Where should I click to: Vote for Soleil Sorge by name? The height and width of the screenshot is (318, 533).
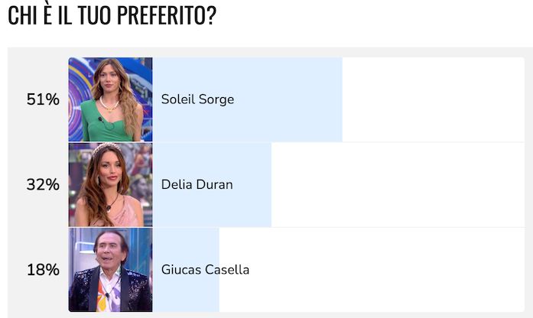(x=197, y=99)
